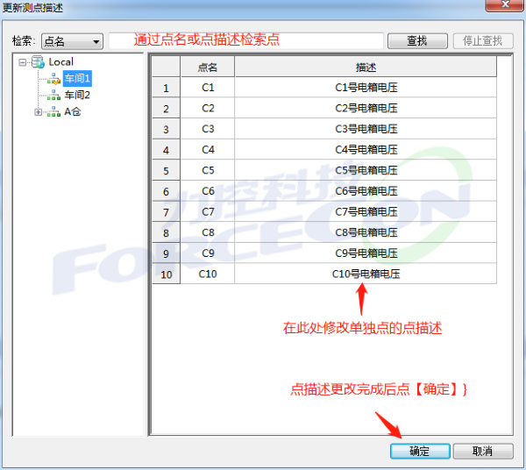Click the C4 point name cell
The width and height of the screenshot is (526, 470).
pyautogui.click(x=207, y=150)
